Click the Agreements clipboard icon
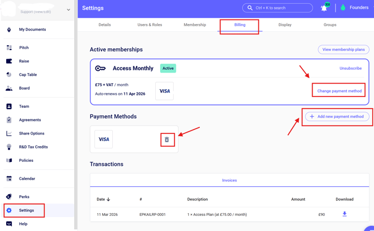Image resolution: width=374 pixels, height=231 pixels. [9, 119]
